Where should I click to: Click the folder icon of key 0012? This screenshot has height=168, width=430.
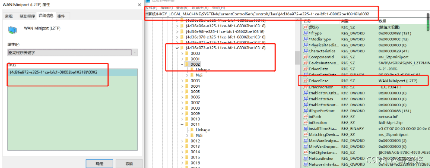(x=187, y=141)
